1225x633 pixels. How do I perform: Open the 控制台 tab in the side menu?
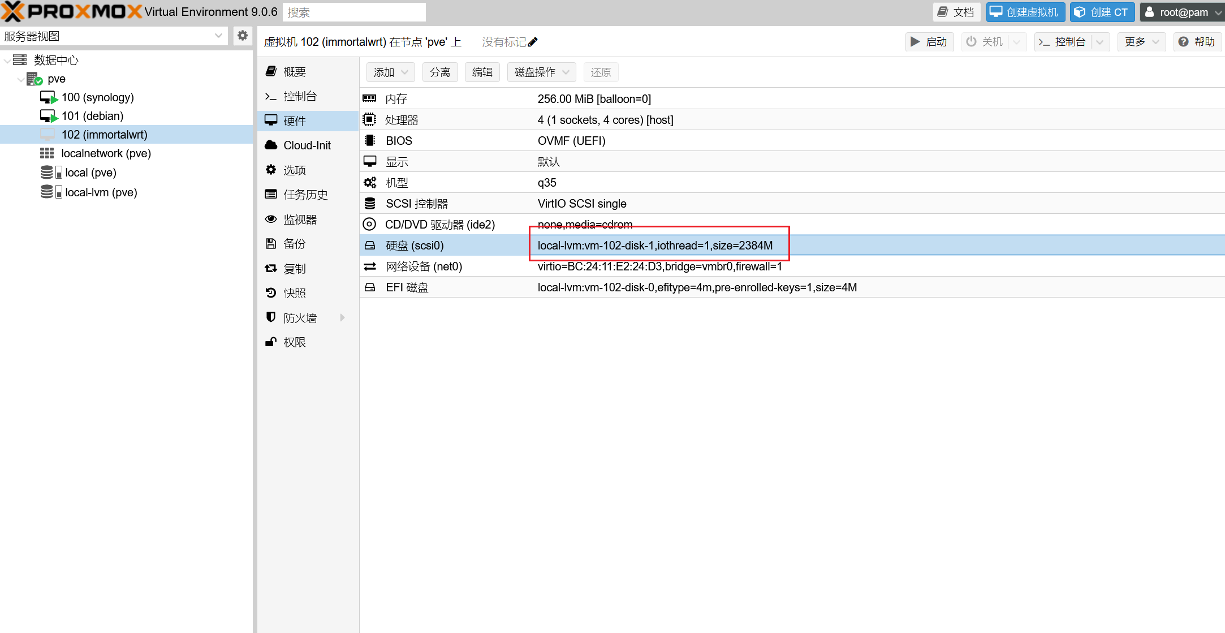pyautogui.click(x=308, y=96)
